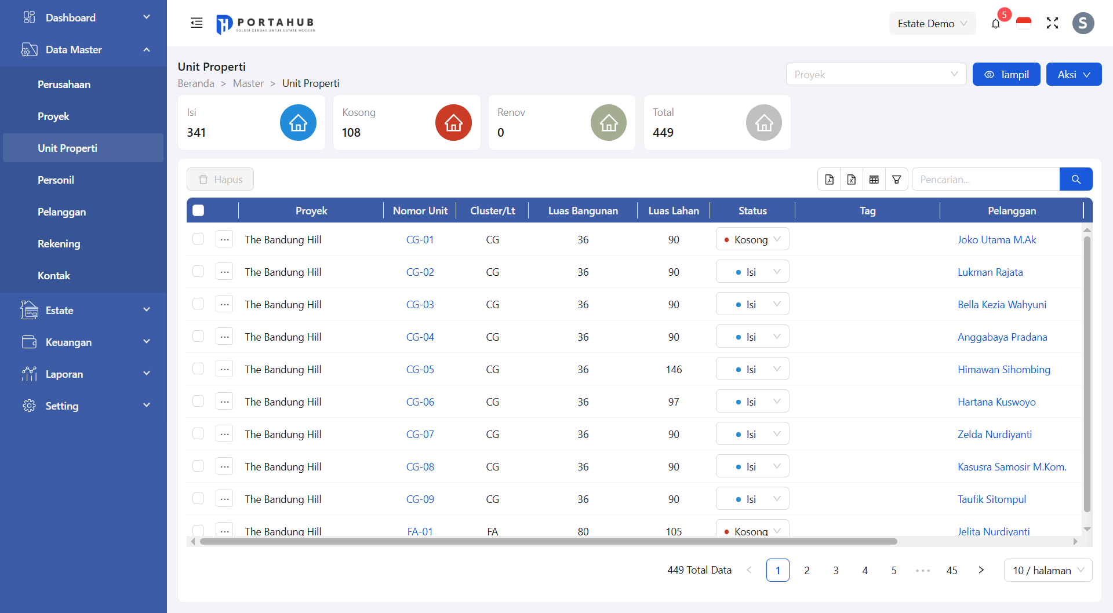Open the notifications bell

[x=995, y=24]
